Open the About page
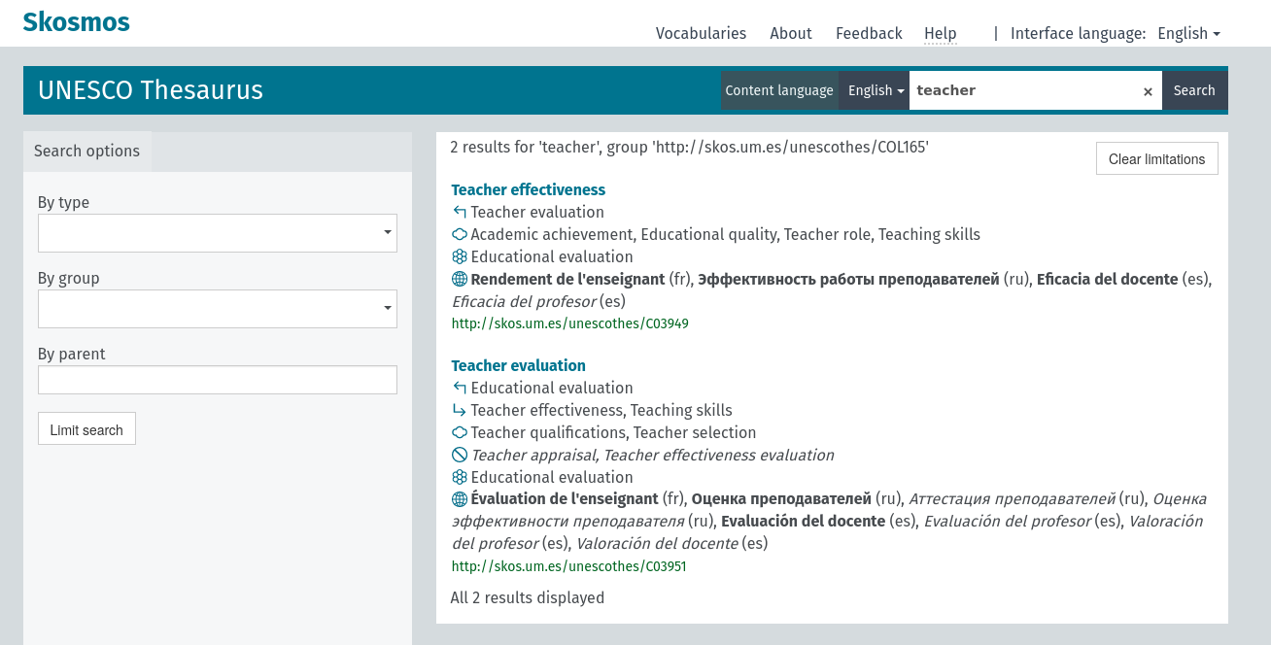 coord(791,33)
